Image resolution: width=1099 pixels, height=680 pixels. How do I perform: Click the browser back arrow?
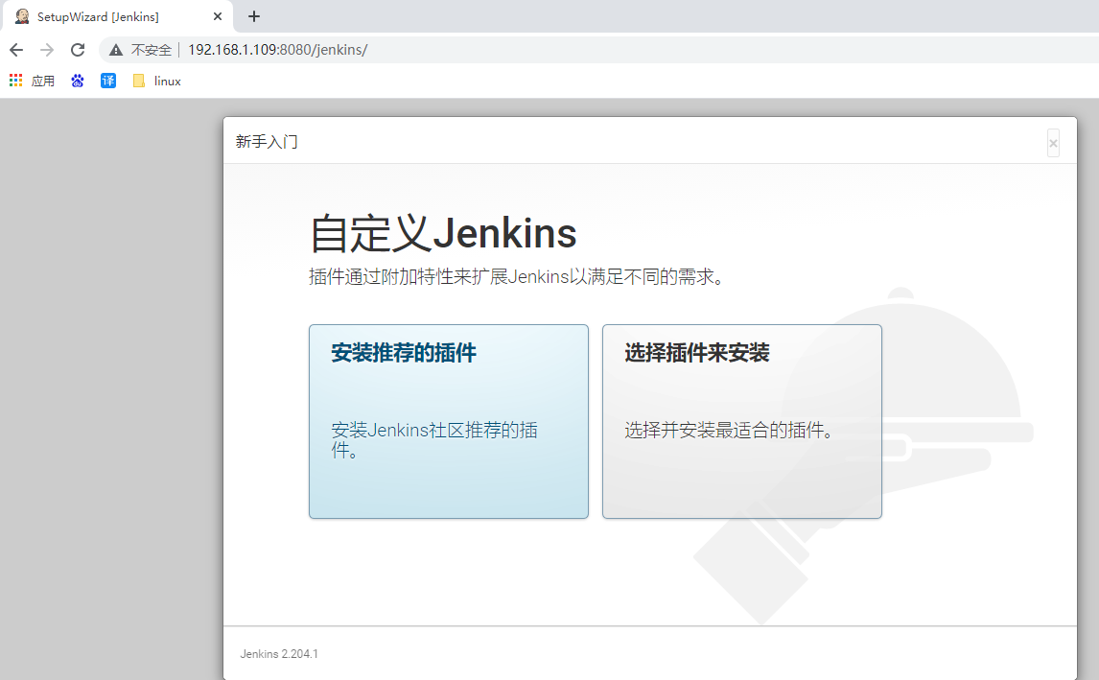point(16,50)
